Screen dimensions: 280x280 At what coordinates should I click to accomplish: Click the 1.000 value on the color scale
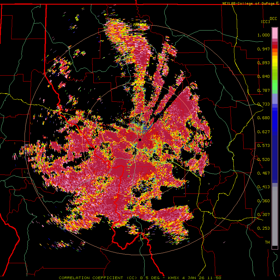click(x=264, y=35)
